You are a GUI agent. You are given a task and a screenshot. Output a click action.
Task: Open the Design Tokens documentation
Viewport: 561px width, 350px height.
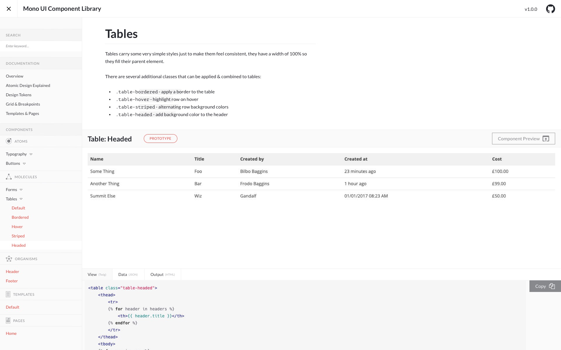19,95
